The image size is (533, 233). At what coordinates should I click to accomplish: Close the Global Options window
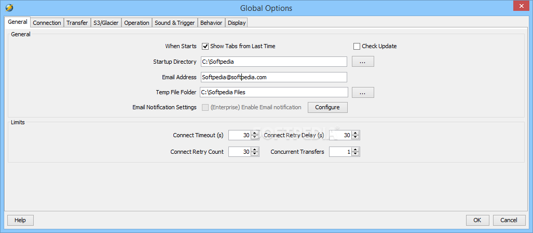[x=521, y=6]
